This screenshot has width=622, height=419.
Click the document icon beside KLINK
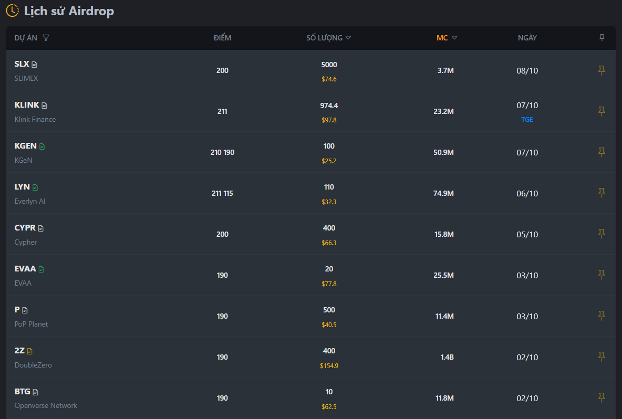(45, 104)
